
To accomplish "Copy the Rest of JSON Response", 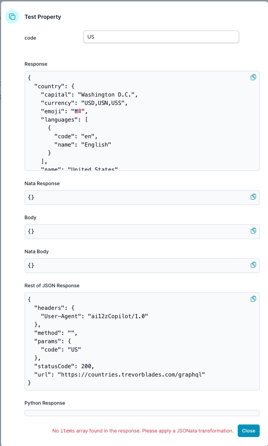I will pos(253,299).
